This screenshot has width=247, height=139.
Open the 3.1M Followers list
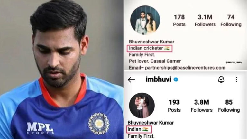pos(205,21)
